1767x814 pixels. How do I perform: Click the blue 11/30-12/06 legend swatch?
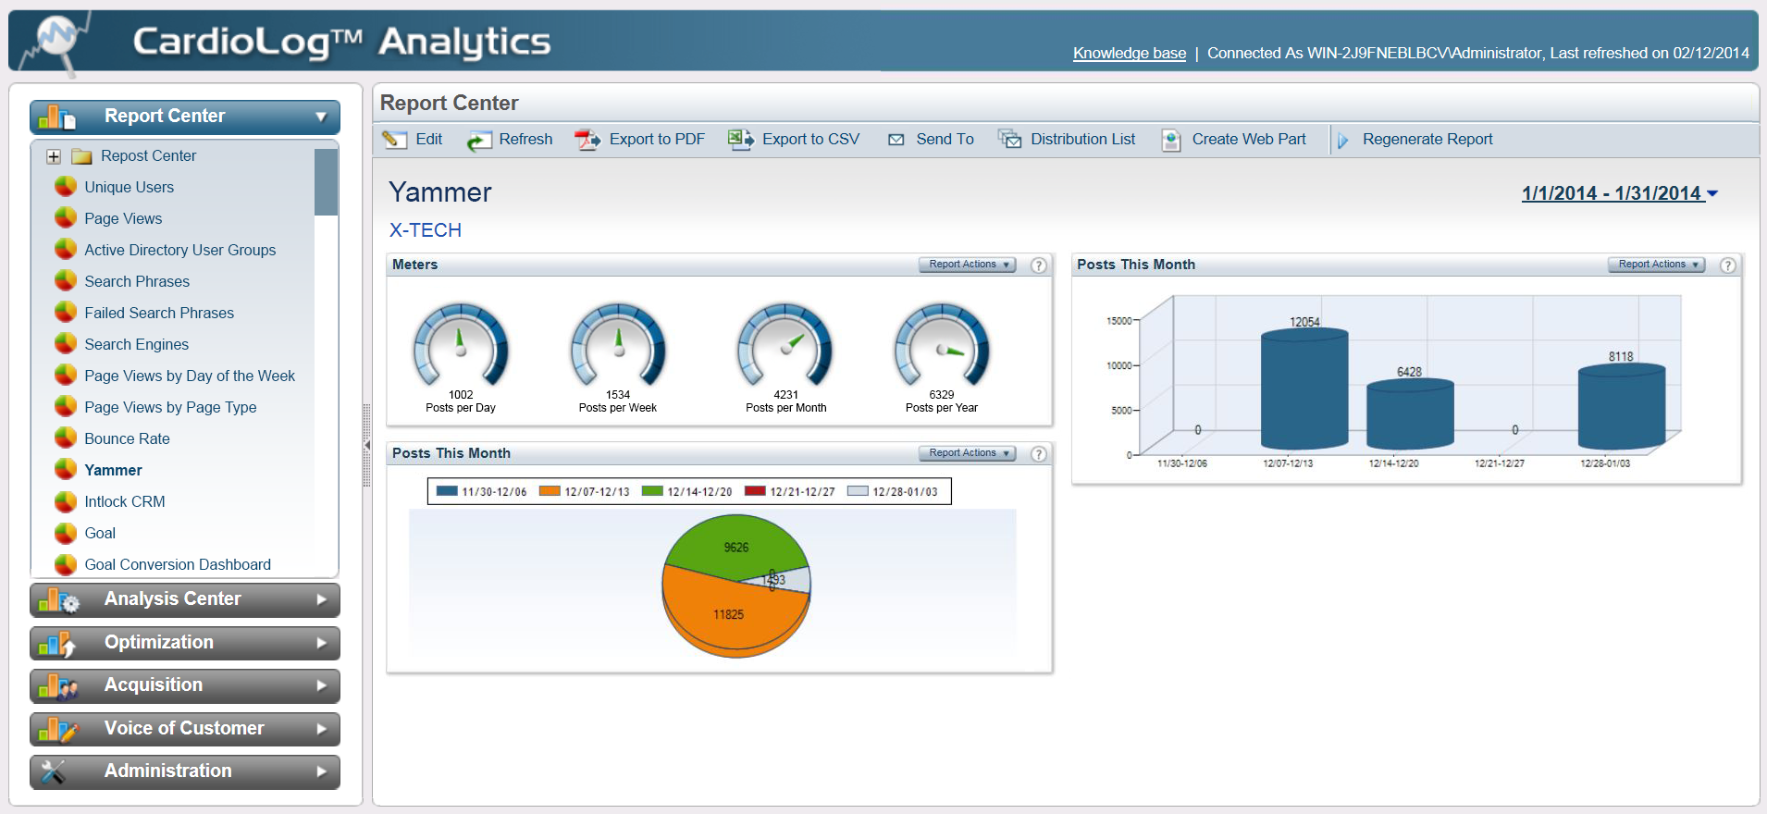tap(447, 491)
